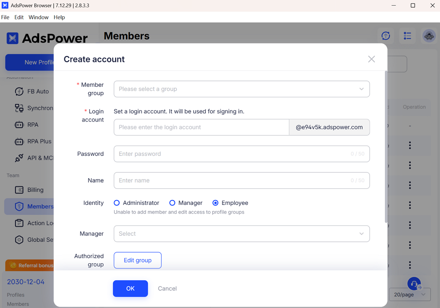Click the login account input field
This screenshot has height=308, width=440.
[201, 127]
